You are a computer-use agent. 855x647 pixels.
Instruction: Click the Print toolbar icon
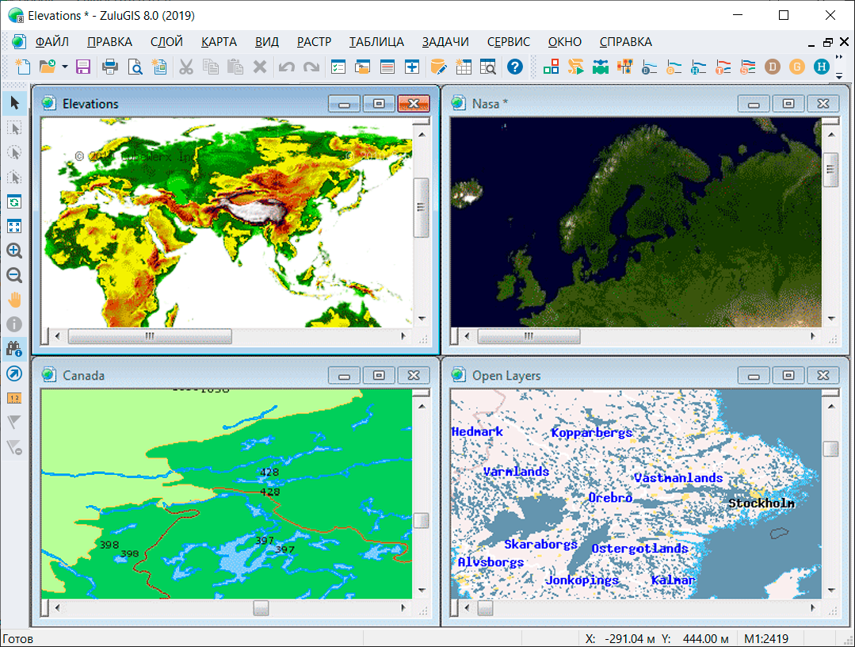pyautogui.click(x=110, y=67)
